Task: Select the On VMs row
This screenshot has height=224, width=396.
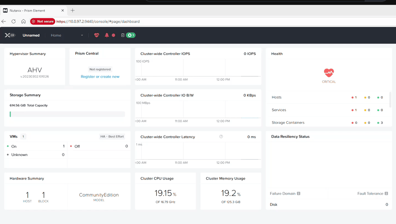Action: [x=36, y=146]
